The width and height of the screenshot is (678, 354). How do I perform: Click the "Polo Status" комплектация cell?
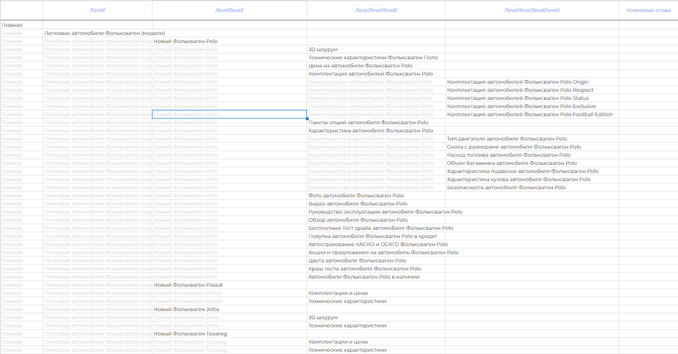532,98
